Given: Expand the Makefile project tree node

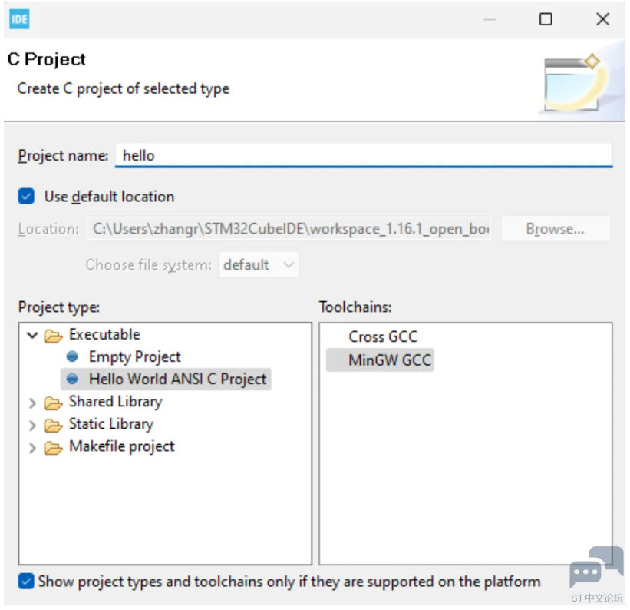Looking at the screenshot, I should (x=32, y=447).
